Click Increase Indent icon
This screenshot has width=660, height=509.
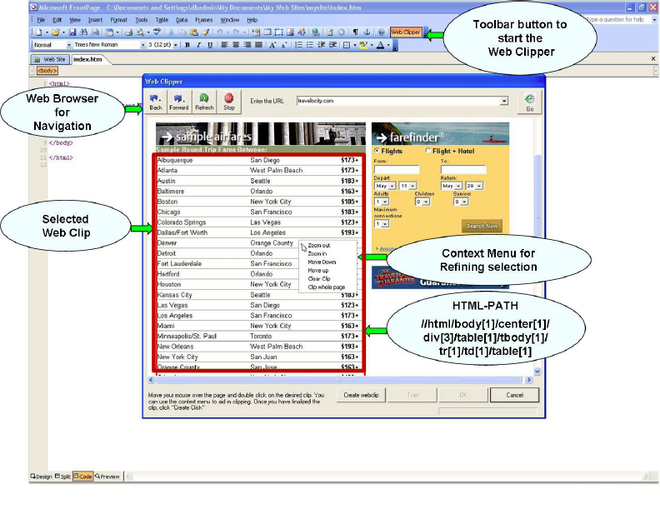[332, 45]
